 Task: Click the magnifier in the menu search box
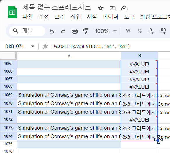click(x=15, y=31)
